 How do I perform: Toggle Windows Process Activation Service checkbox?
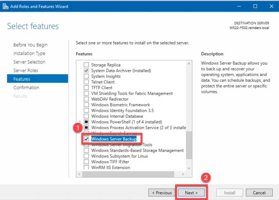[x=86, y=128]
